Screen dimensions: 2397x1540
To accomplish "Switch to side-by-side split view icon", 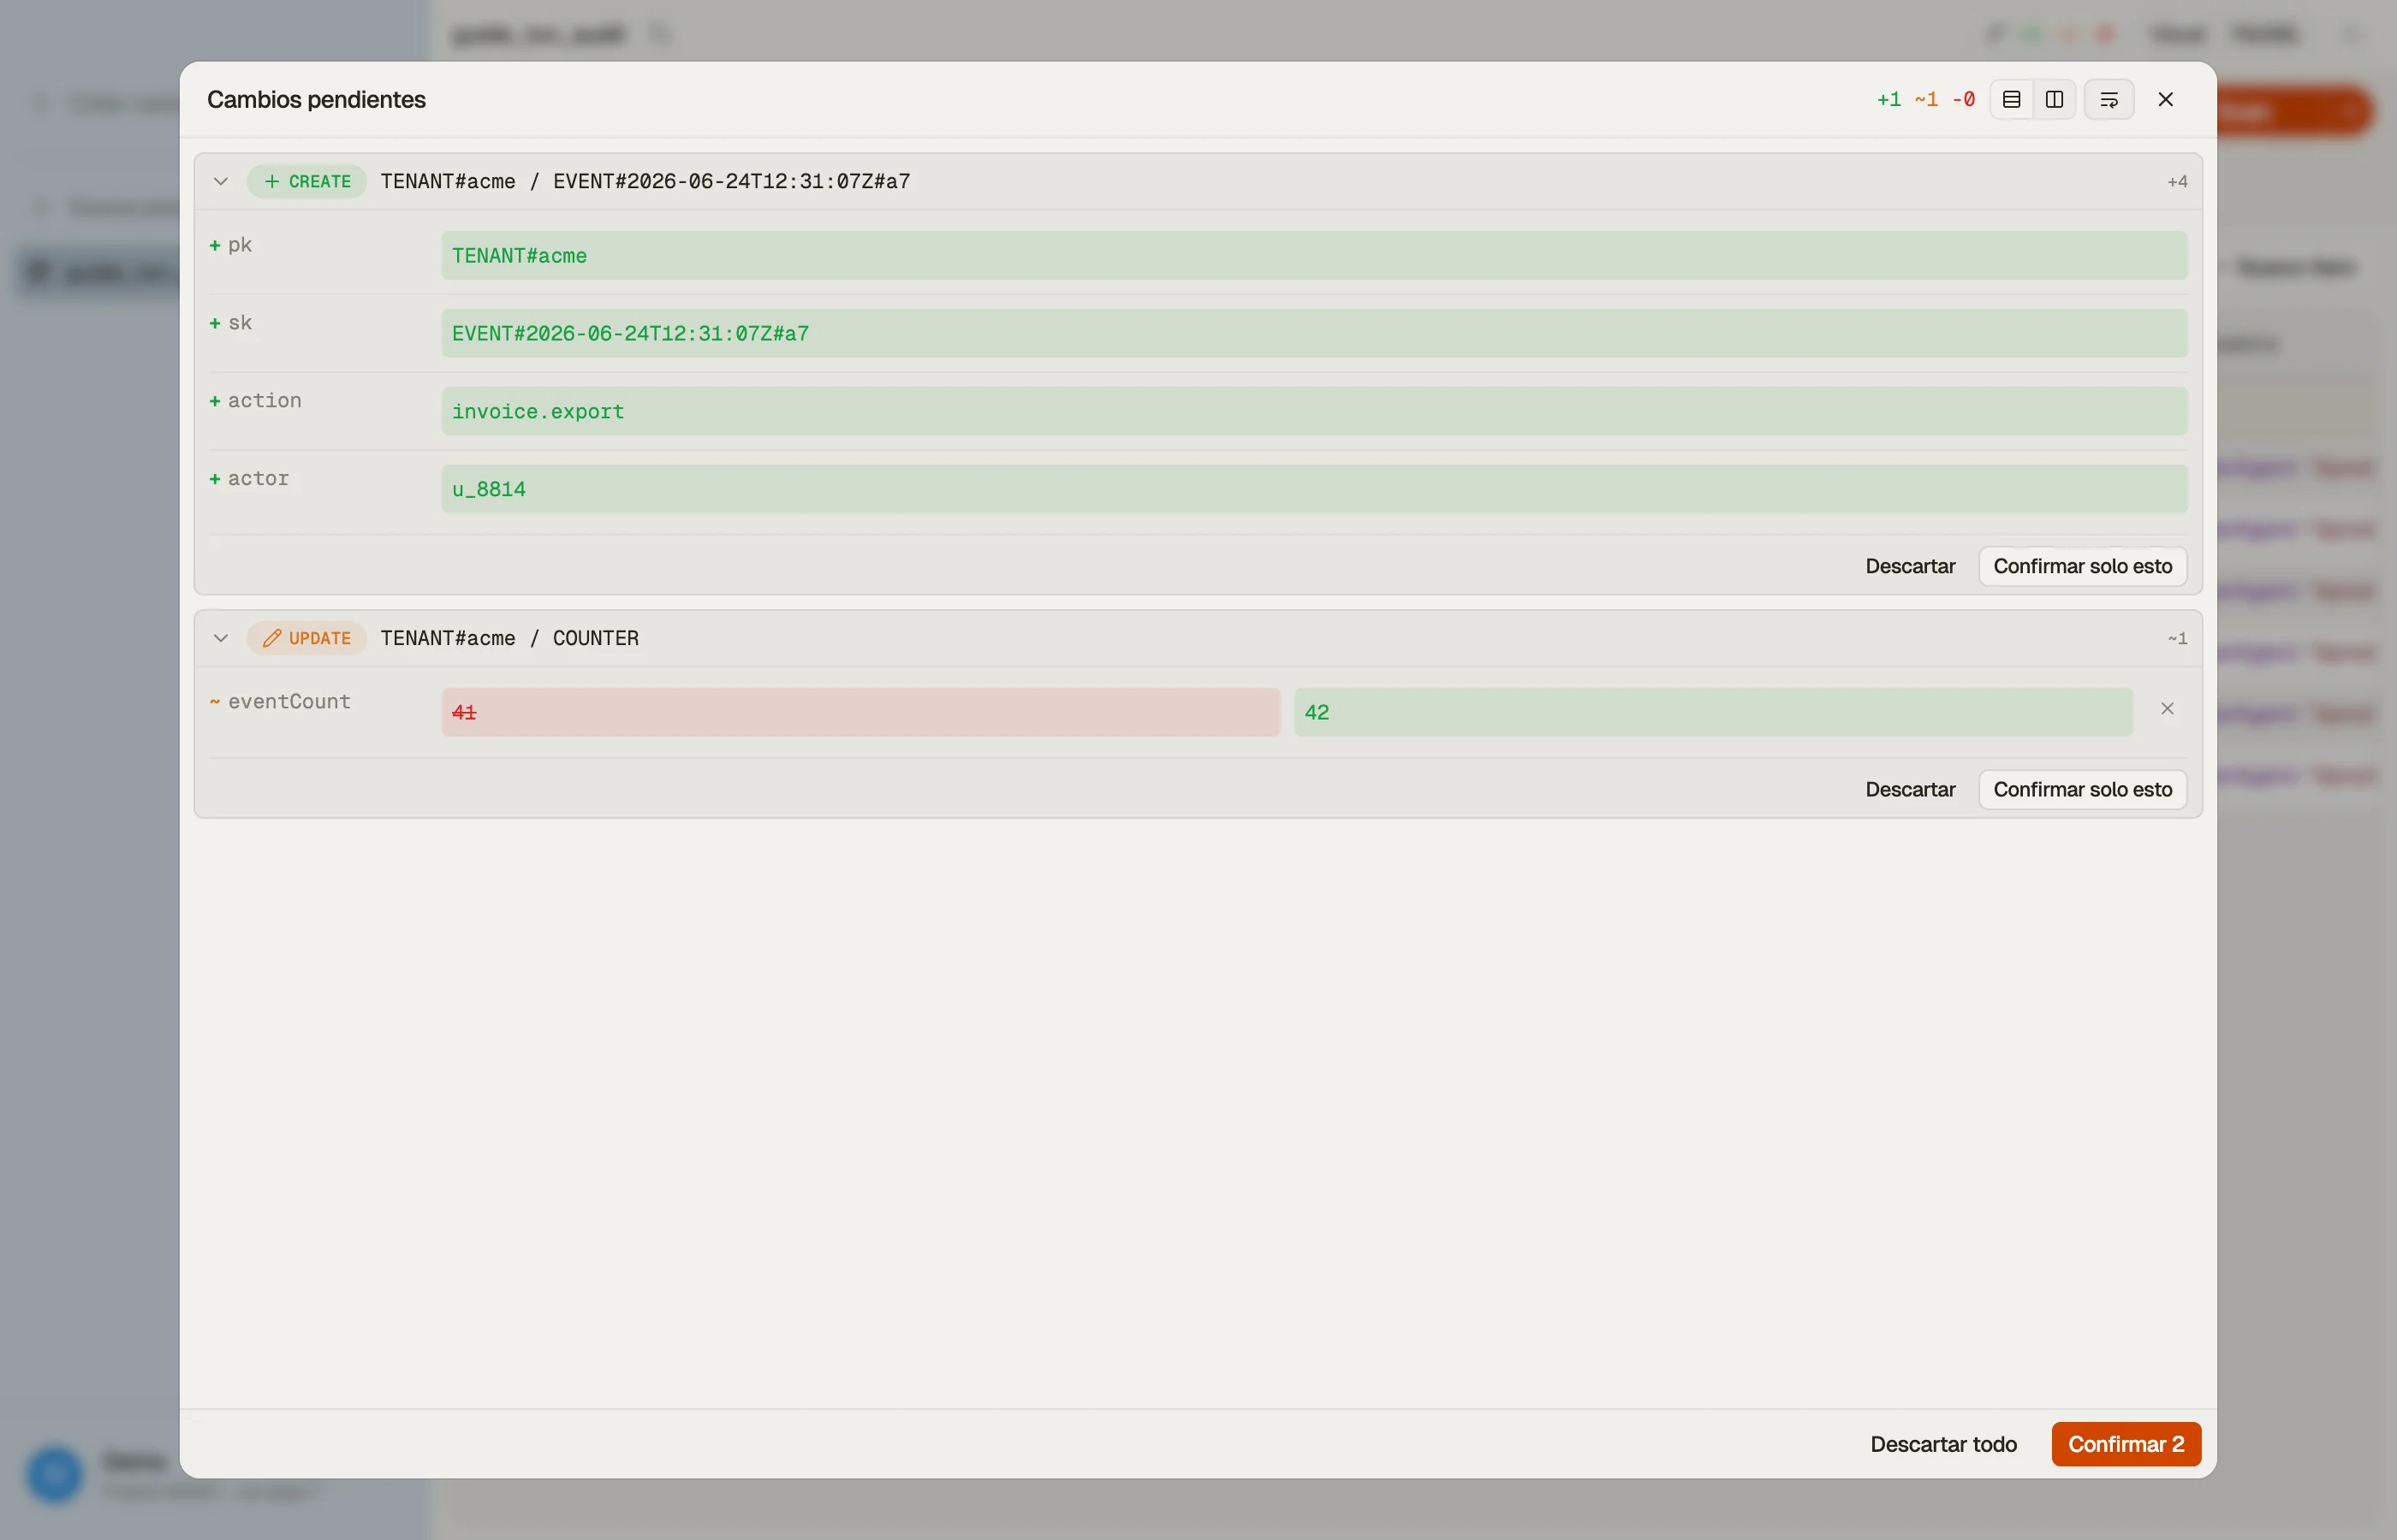I will click(2055, 99).
